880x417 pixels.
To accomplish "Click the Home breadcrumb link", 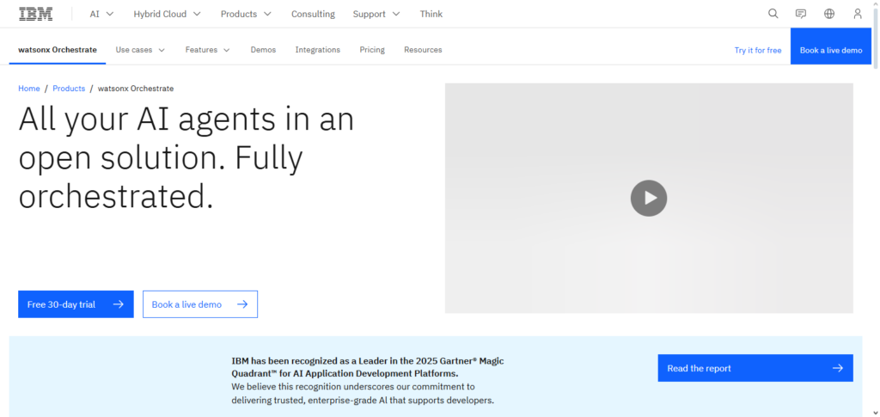I will [x=29, y=89].
